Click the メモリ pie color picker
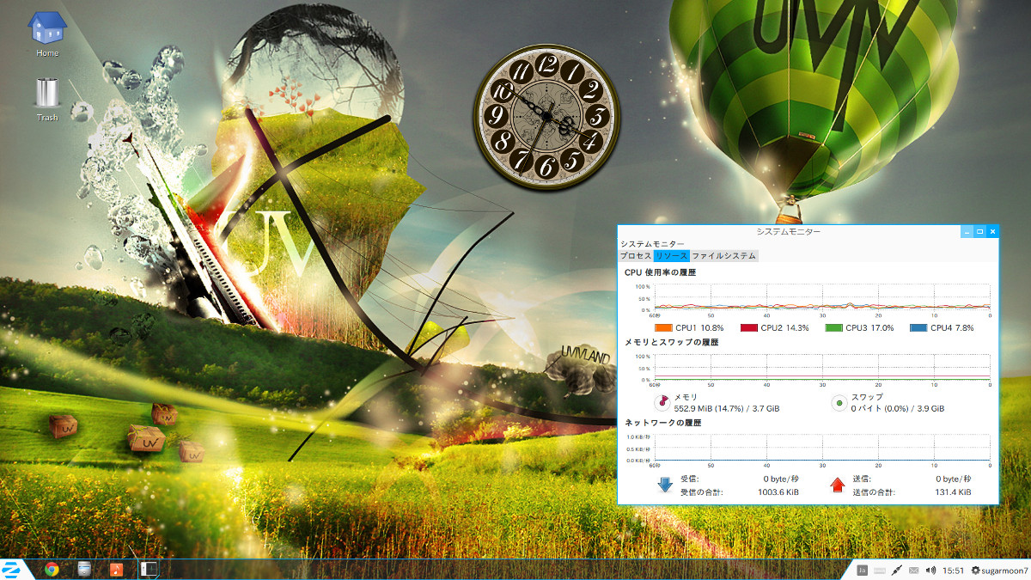1031x580 pixels. pos(662,403)
